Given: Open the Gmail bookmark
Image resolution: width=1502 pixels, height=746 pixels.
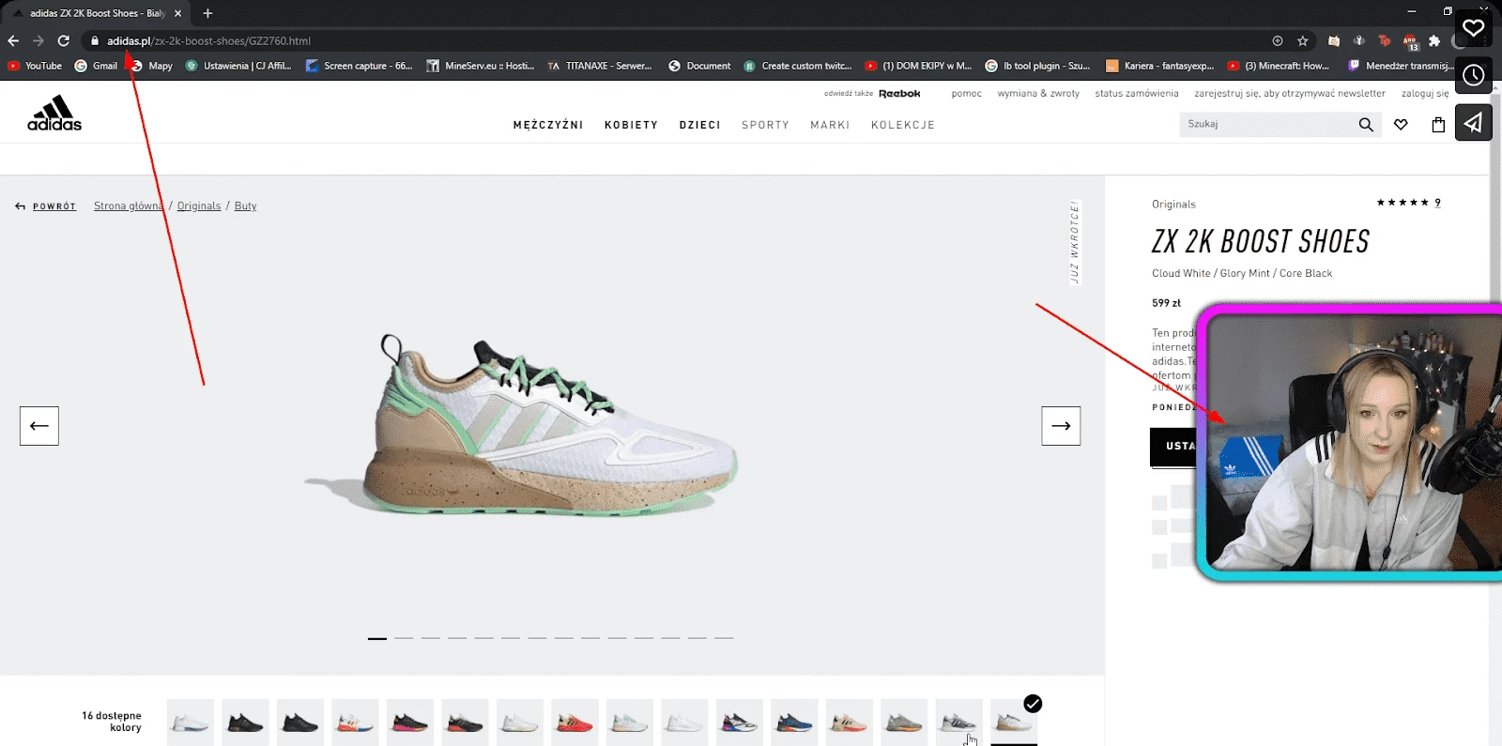Looking at the screenshot, I should point(96,66).
